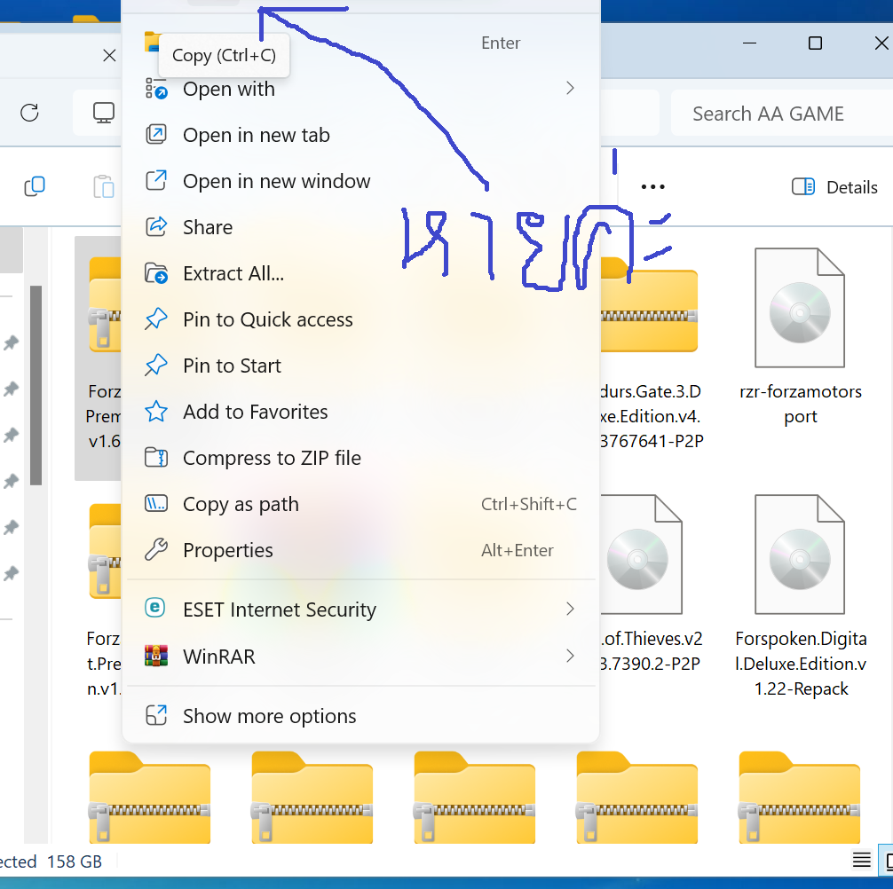Select Add to Favorites
The height and width of the screenshot is (889, 893).
[x=360, y=412]
